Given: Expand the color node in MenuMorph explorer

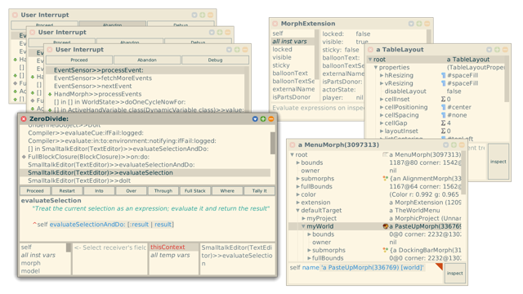Looking at the screenshot, I should pyautogui.click(x=297, y=194).
